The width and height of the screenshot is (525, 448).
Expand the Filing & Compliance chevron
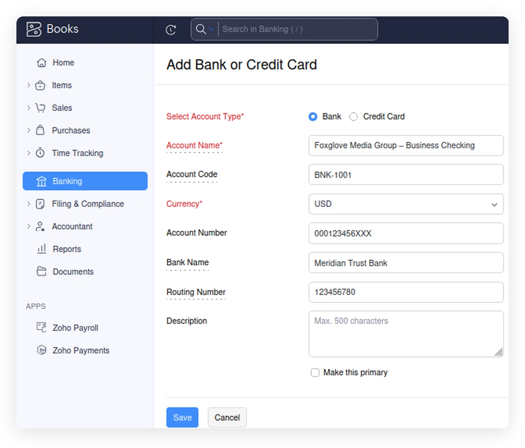28,204
